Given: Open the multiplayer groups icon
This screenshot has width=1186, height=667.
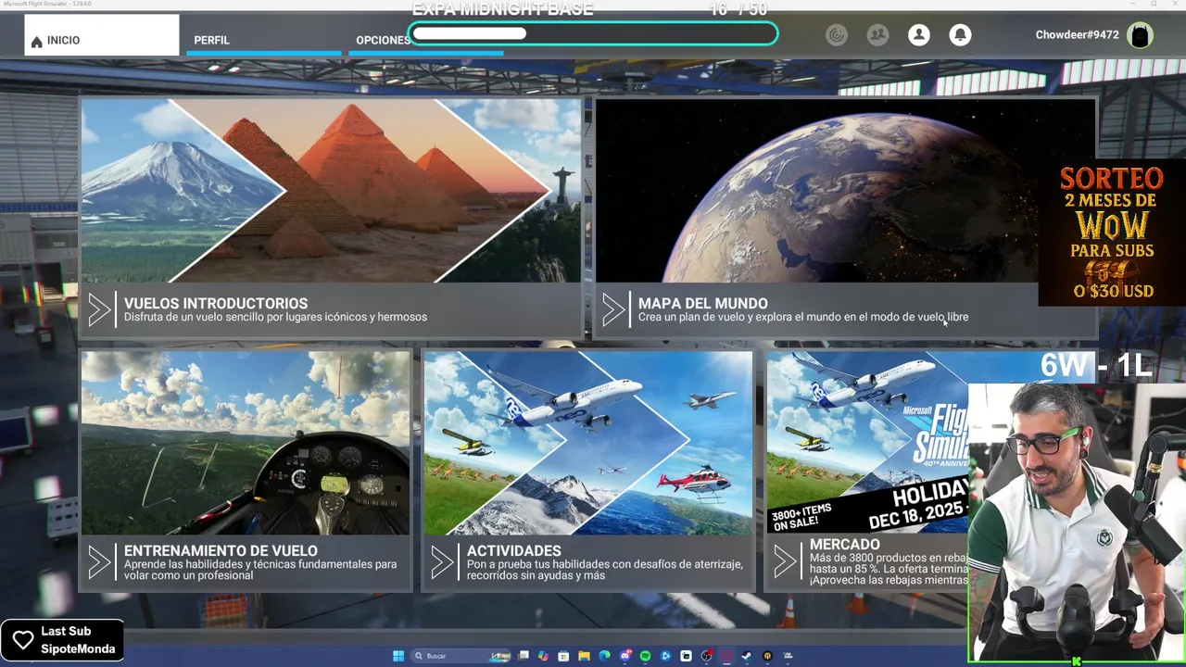Looking at the screenshot, I should [877, 35].
